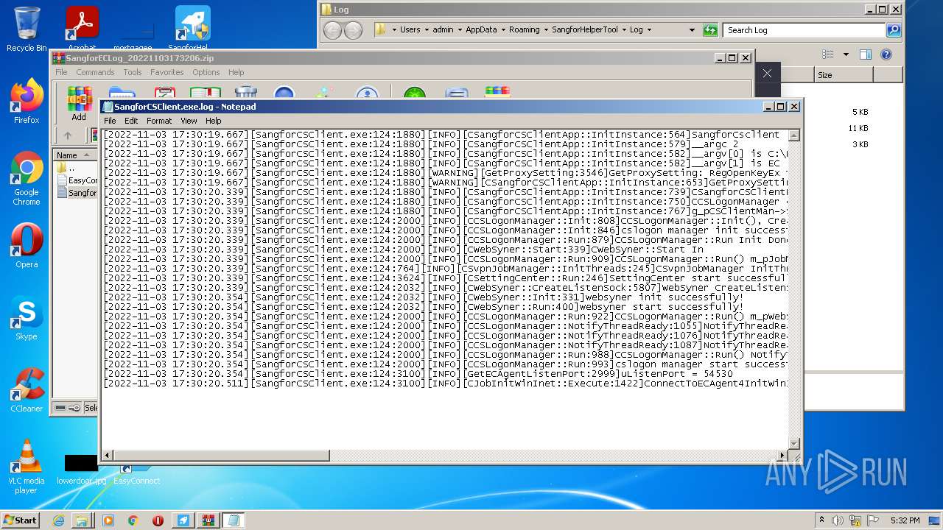
Task: Click the taskbar clock showing 5:32 PM
Action: click(905, 520)
